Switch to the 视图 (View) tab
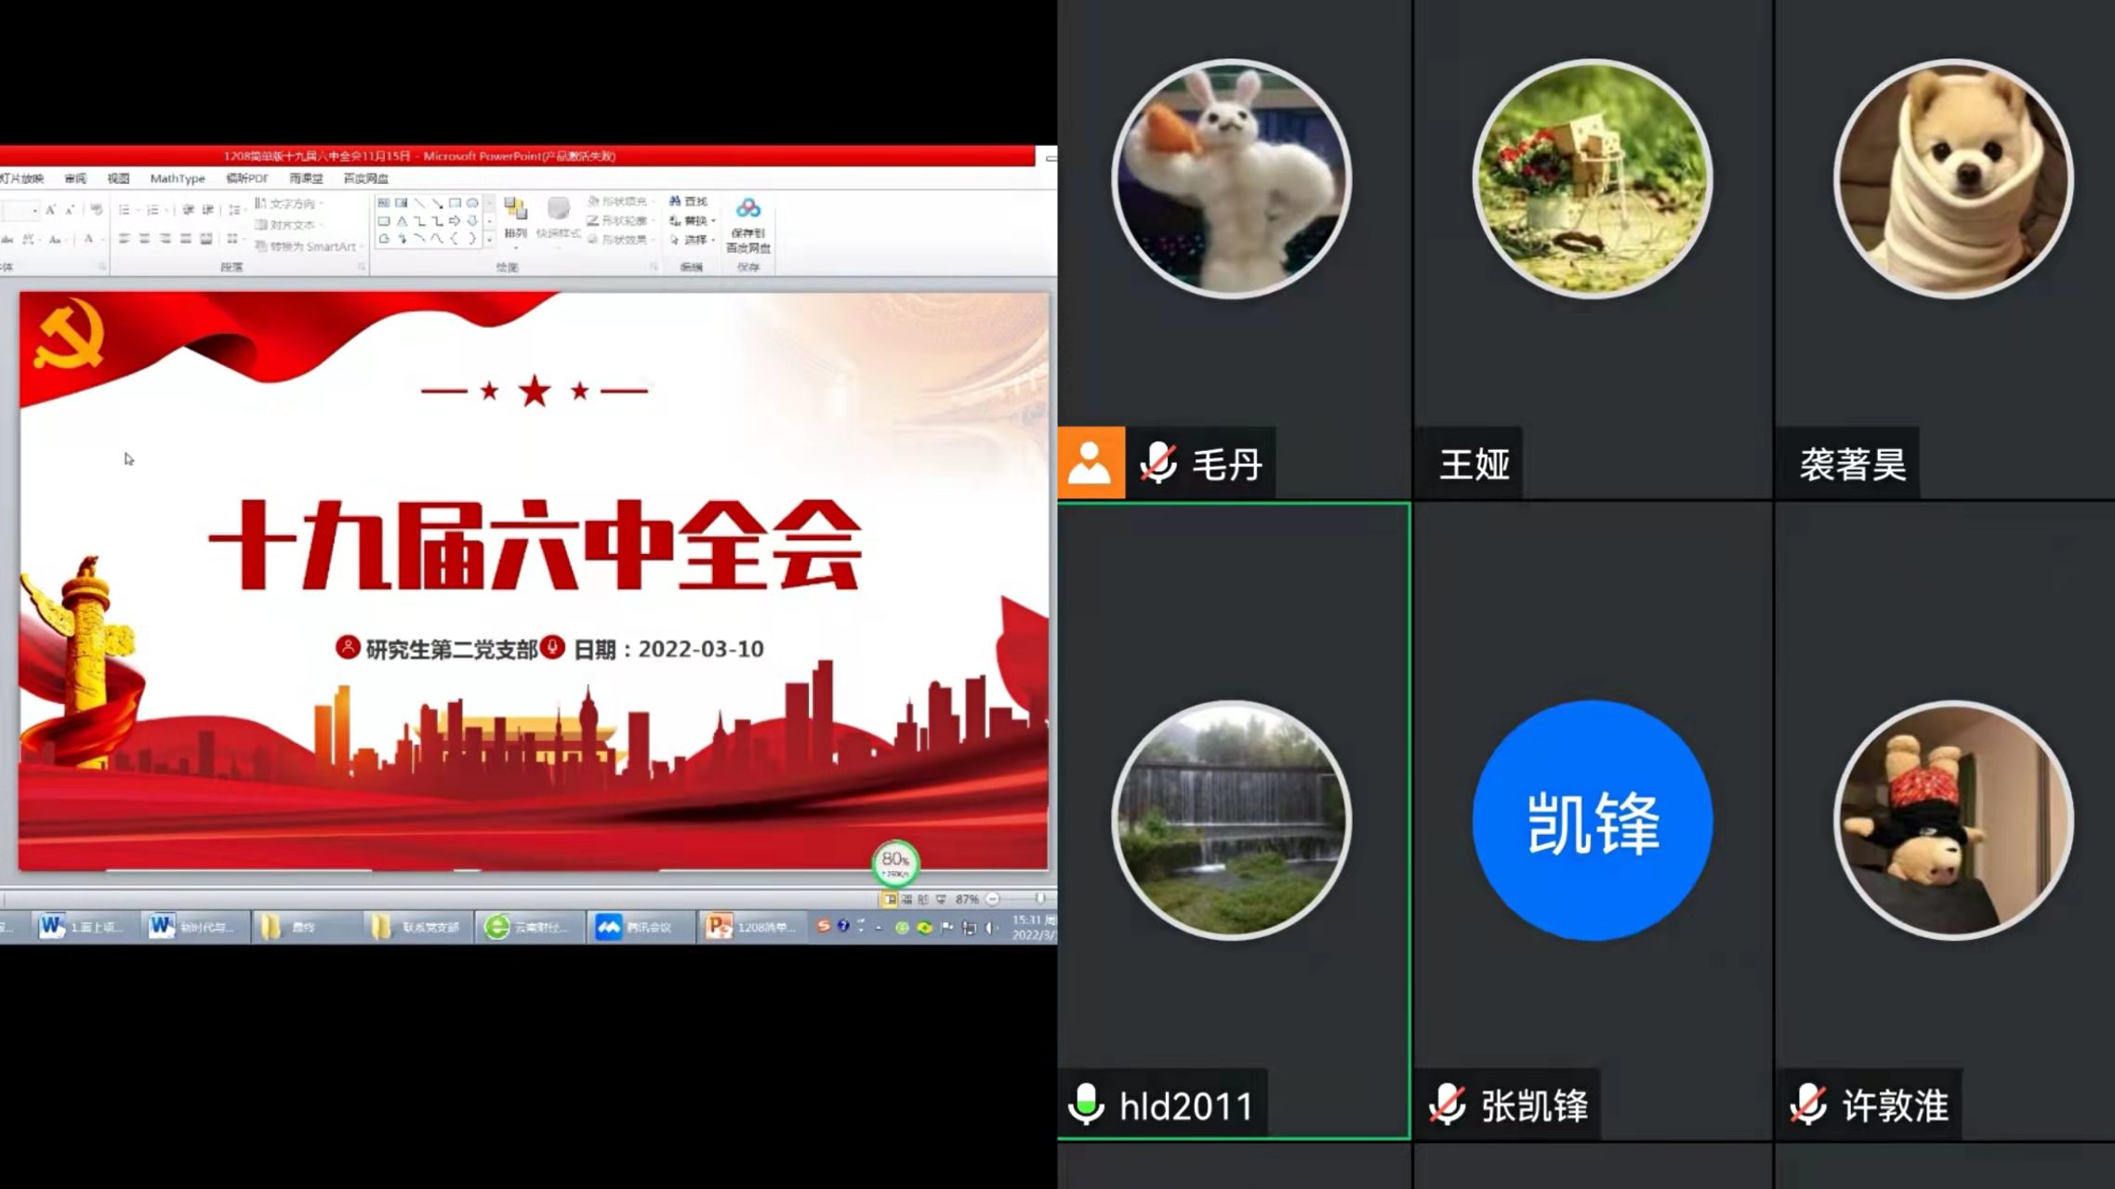This screenshot has width=2115, height=1189. (x=118, y=178)
